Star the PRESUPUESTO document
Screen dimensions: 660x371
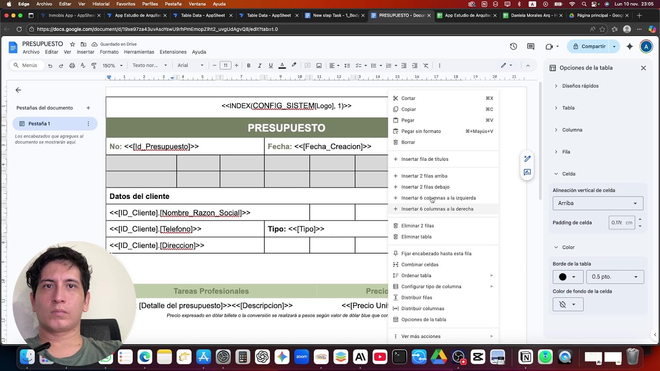click(x=73, y=44)
